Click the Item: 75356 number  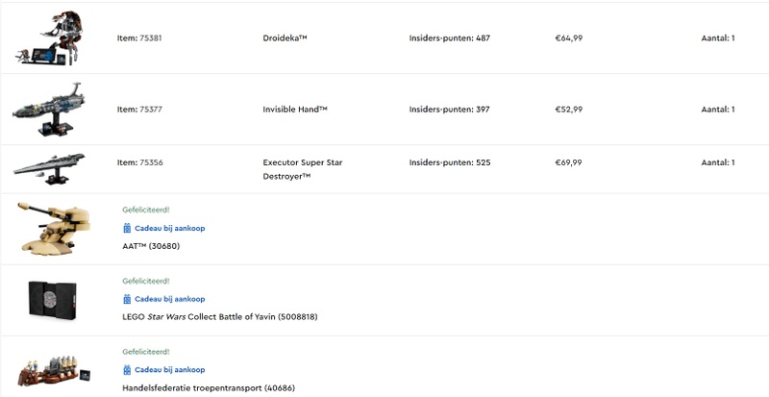tap(139, 162)
